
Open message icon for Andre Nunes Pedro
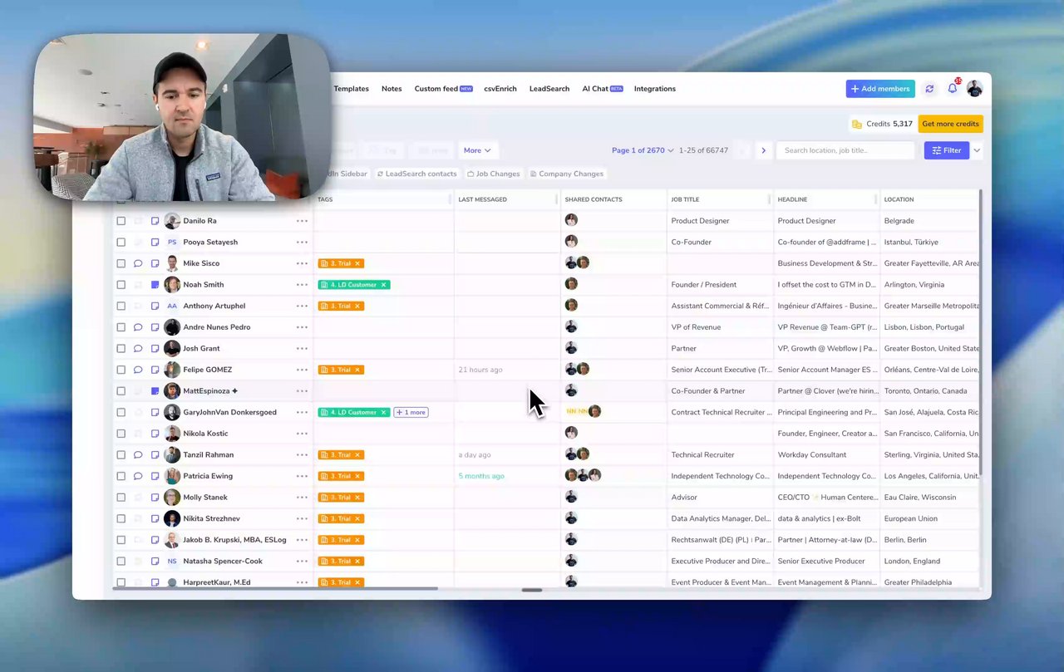point(138,327)
